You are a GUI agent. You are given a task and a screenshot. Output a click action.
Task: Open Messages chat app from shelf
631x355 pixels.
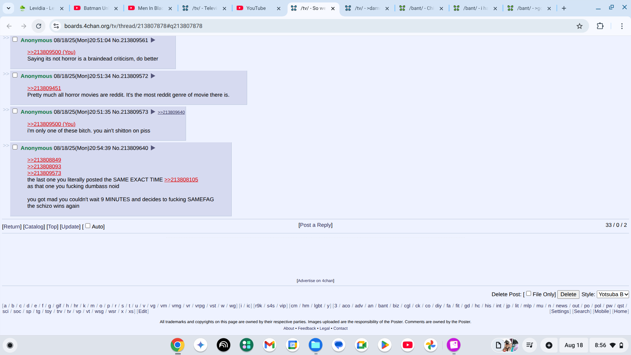[x=339, y=345]
